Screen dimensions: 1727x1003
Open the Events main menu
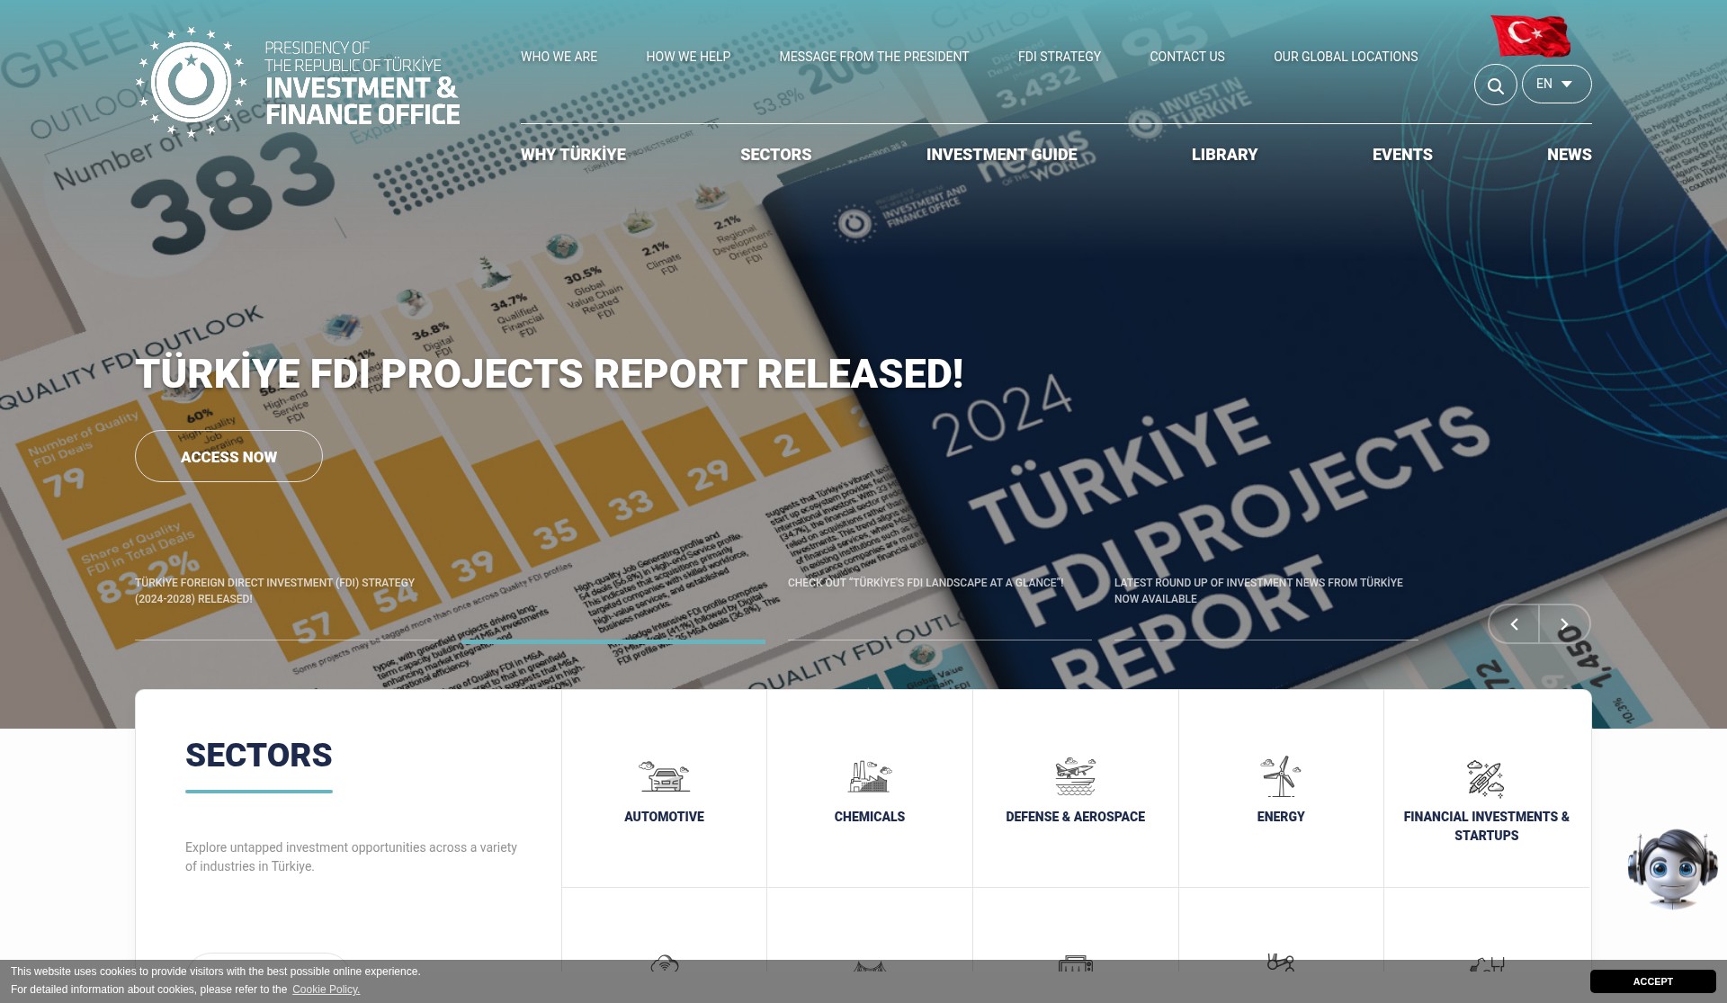point(1401,155)
